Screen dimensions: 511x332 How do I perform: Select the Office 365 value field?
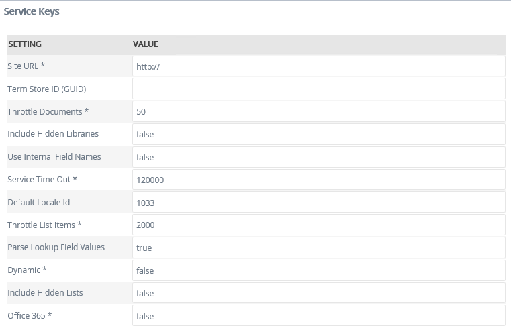[x=318, y=316]
